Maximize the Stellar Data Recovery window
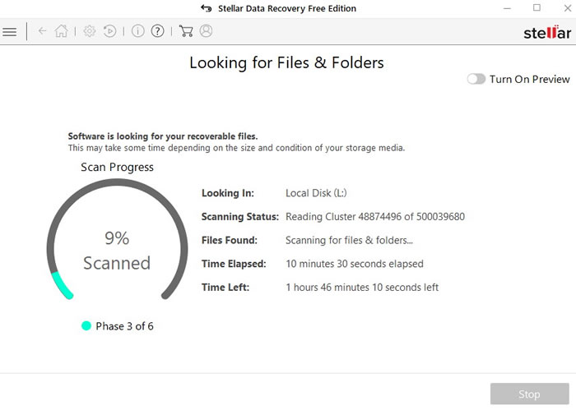Viewport: 576px width, 410px height. (x=537, y=8)
